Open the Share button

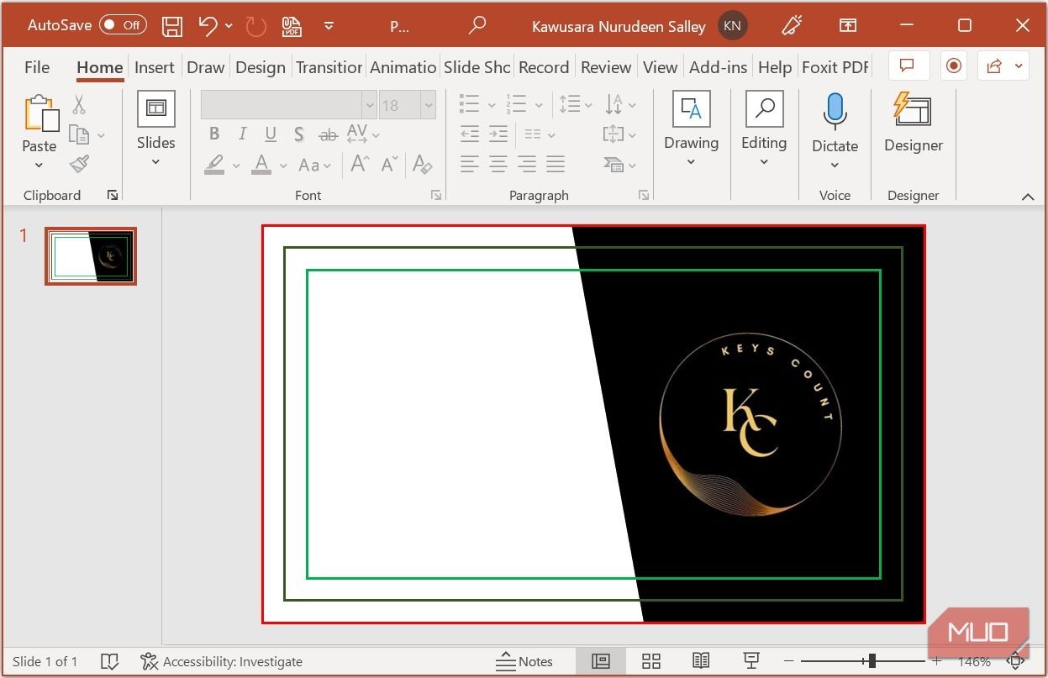click(x=1004, y=66)
